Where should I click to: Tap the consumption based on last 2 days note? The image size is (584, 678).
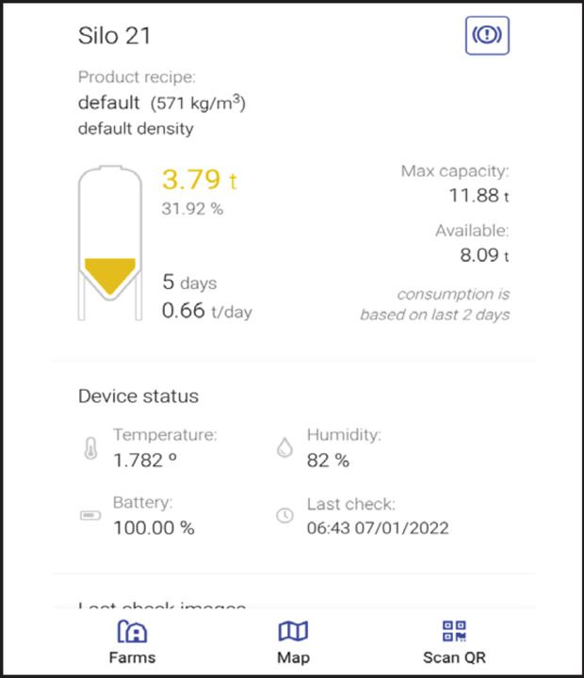434,304
